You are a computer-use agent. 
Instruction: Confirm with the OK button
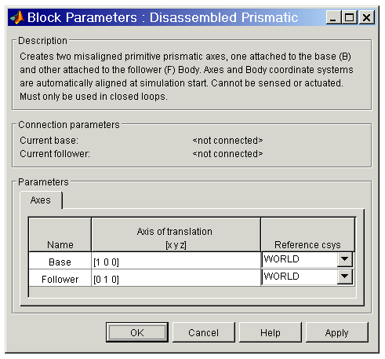[137, 332]
